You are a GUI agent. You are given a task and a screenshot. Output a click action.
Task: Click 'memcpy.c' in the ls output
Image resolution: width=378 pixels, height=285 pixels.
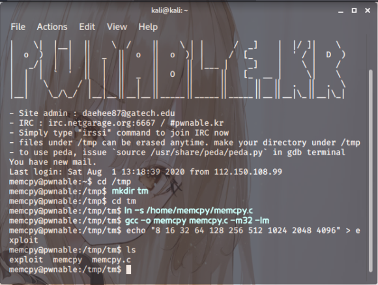111,260
